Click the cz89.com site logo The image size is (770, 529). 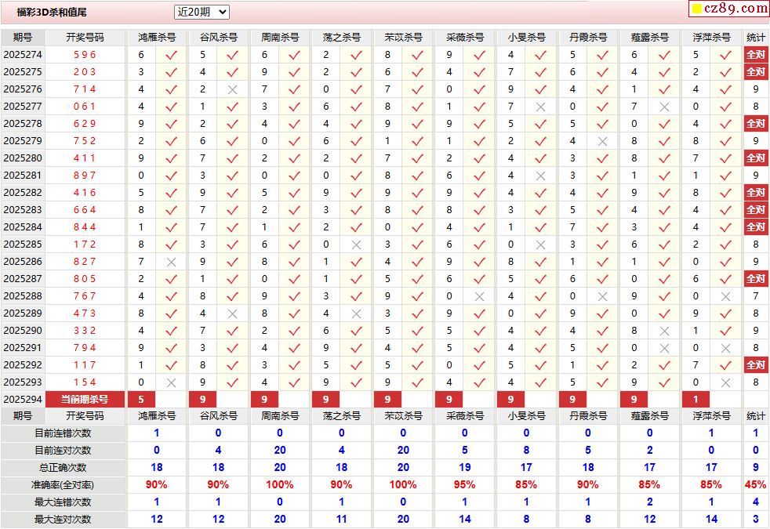[729, 9]
